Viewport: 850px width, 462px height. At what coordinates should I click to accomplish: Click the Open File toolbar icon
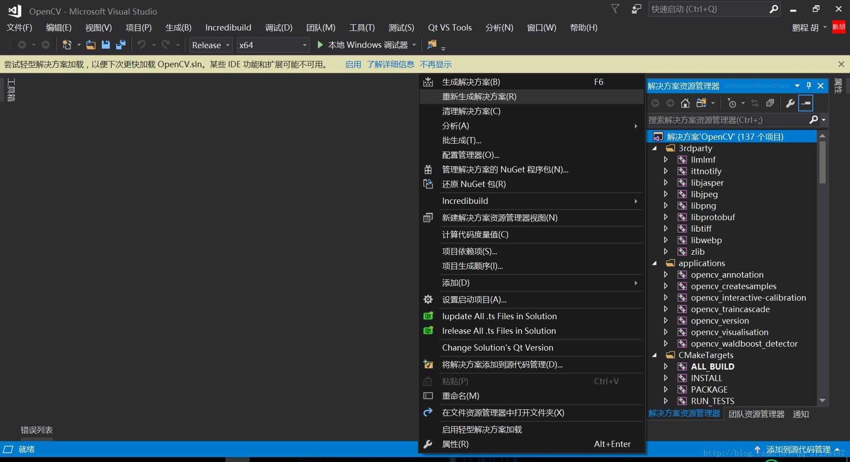91,45
